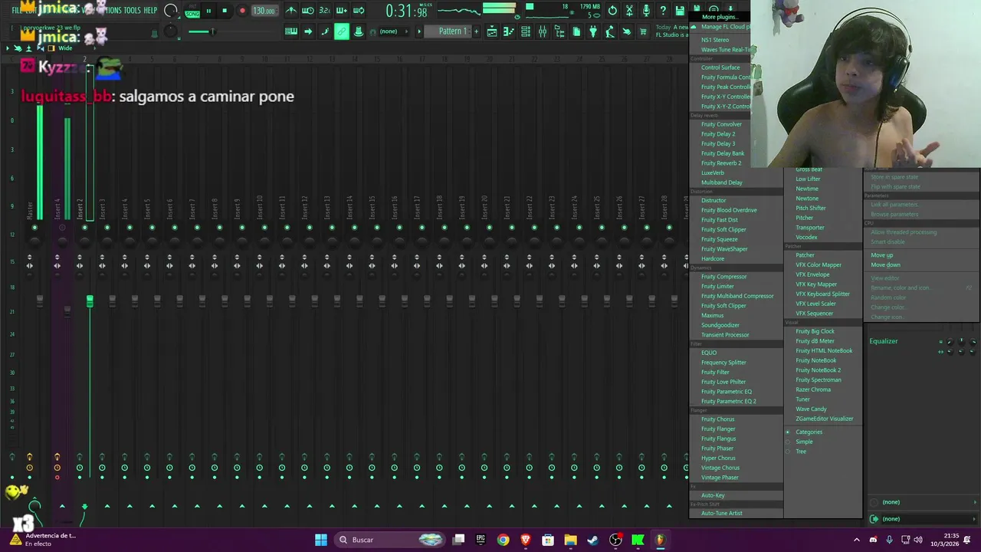Click the microphone one-click recording icon
981x552 pixels.
(646, 11)
